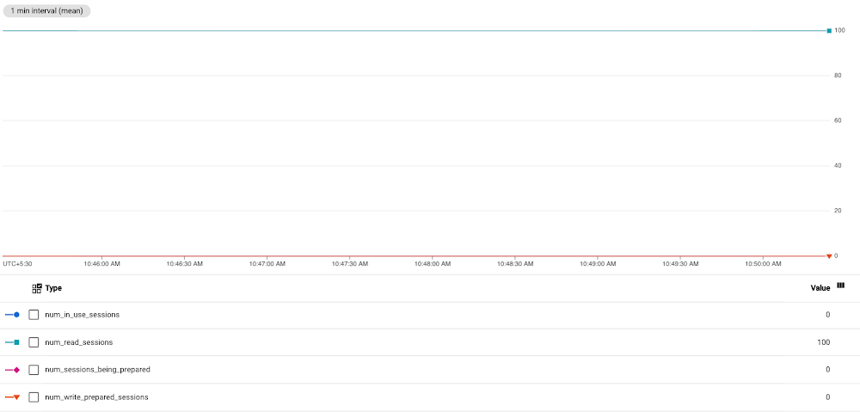Click the 10:48:00 AM time axis label
Viewport: 860px width, 412px height.
tap(432, 264)
